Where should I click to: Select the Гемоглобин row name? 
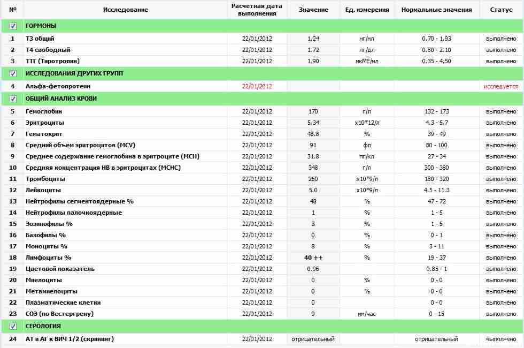coord(44,111)
